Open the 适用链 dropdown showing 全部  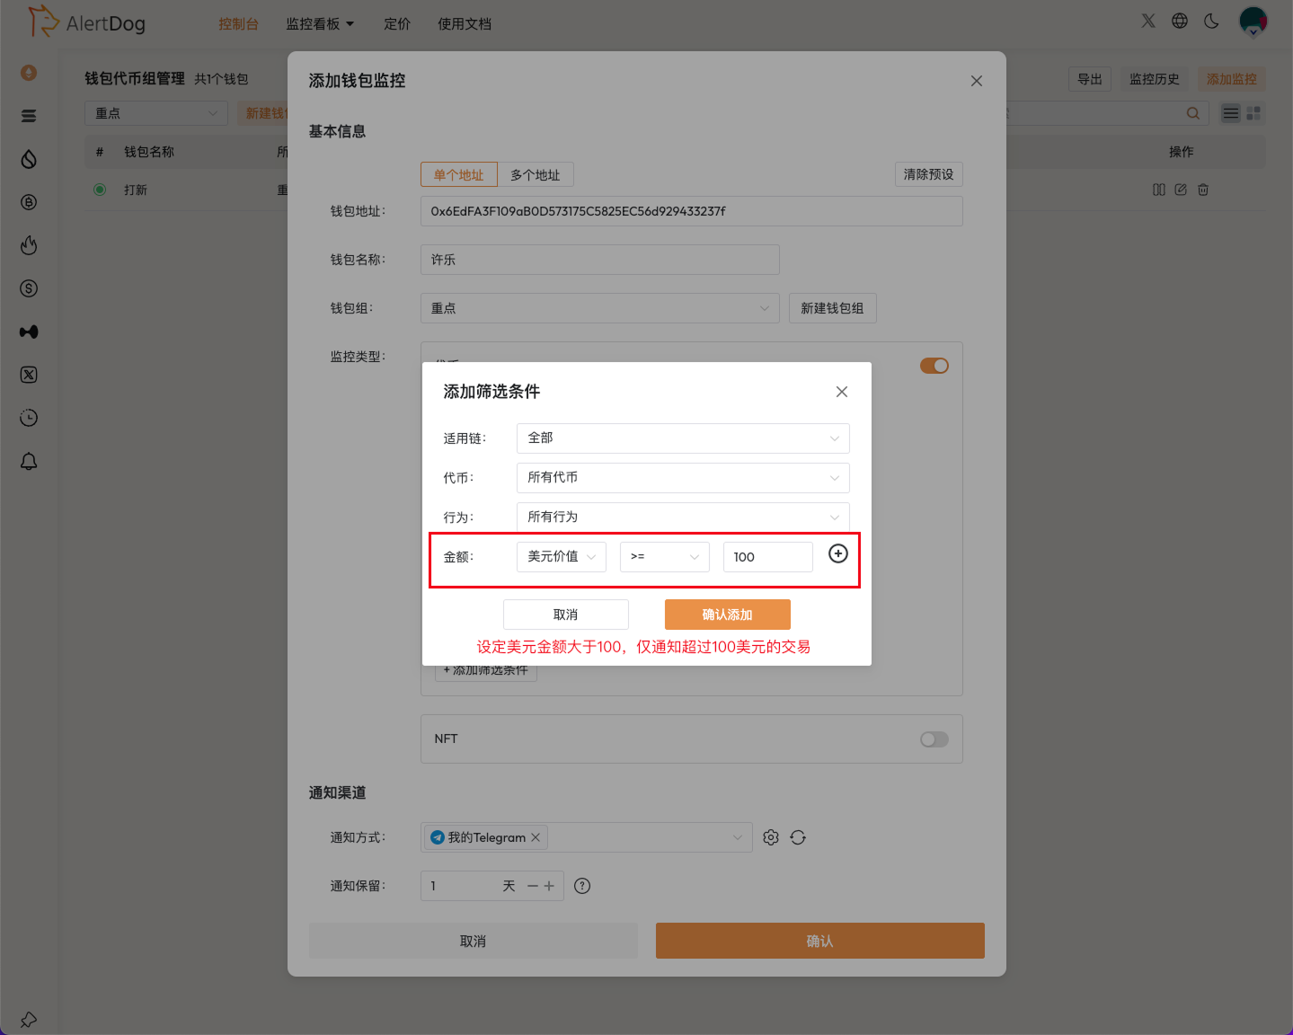[682, 438]
